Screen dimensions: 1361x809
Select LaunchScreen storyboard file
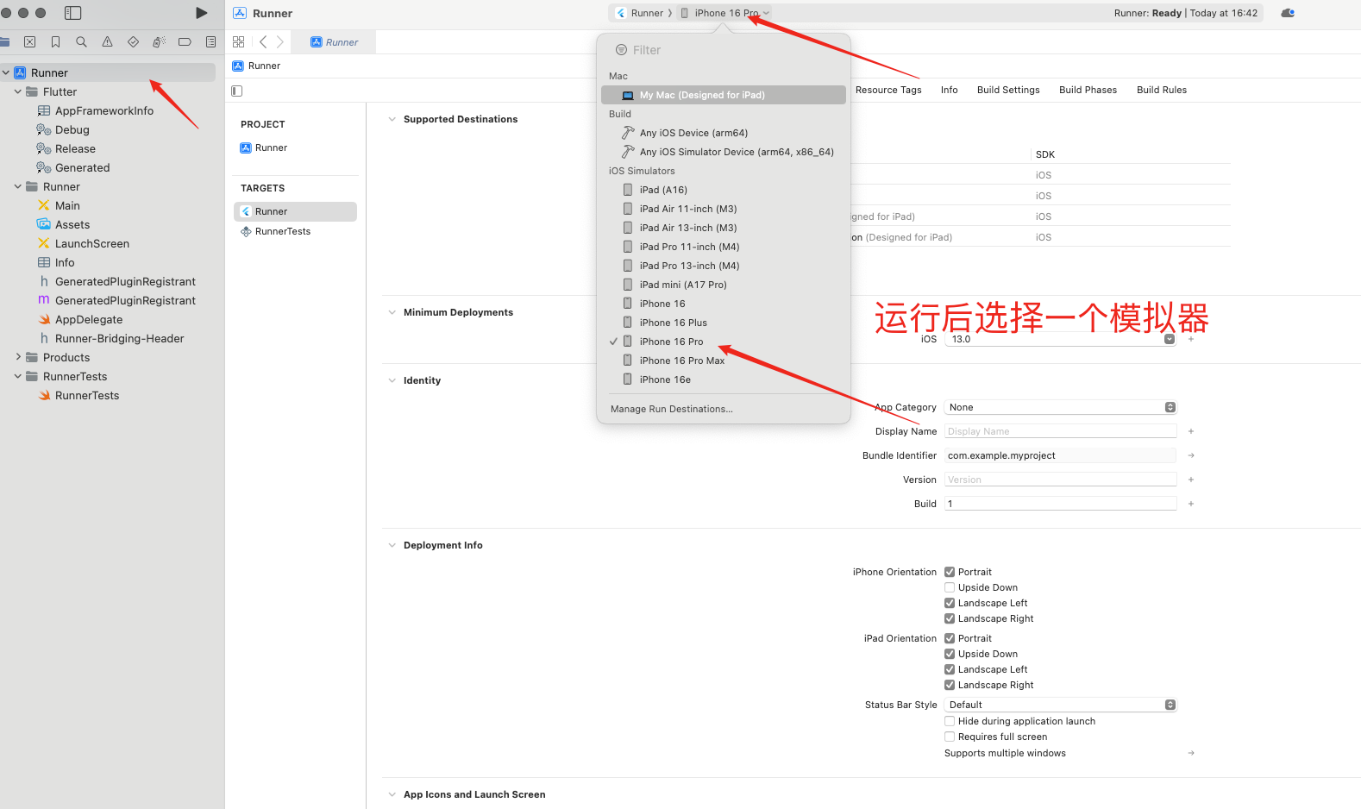click(92, 243)
